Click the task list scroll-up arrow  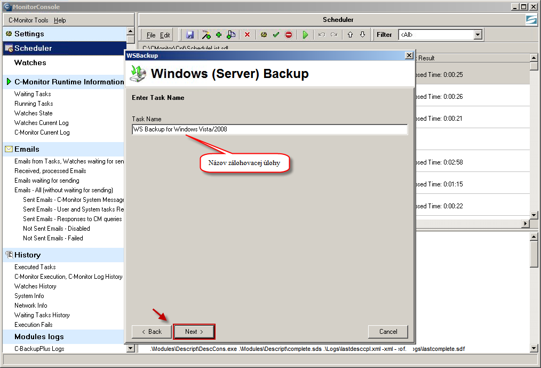click(534, 58)
